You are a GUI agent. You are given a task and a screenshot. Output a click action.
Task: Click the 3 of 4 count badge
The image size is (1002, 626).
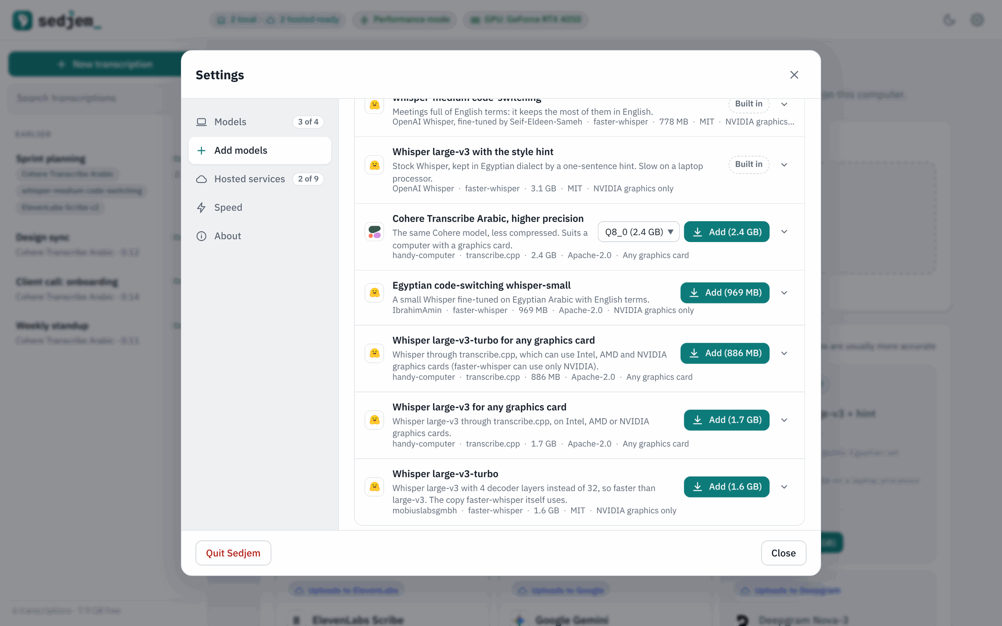point(308,122)
